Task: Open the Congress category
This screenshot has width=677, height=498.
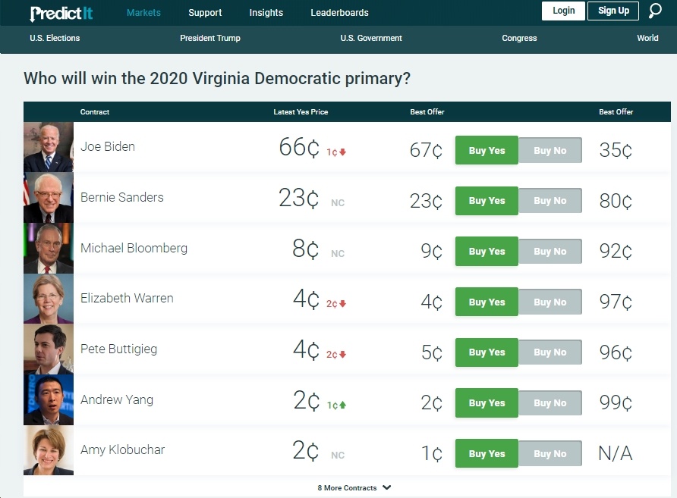Action: coord(519,38)
